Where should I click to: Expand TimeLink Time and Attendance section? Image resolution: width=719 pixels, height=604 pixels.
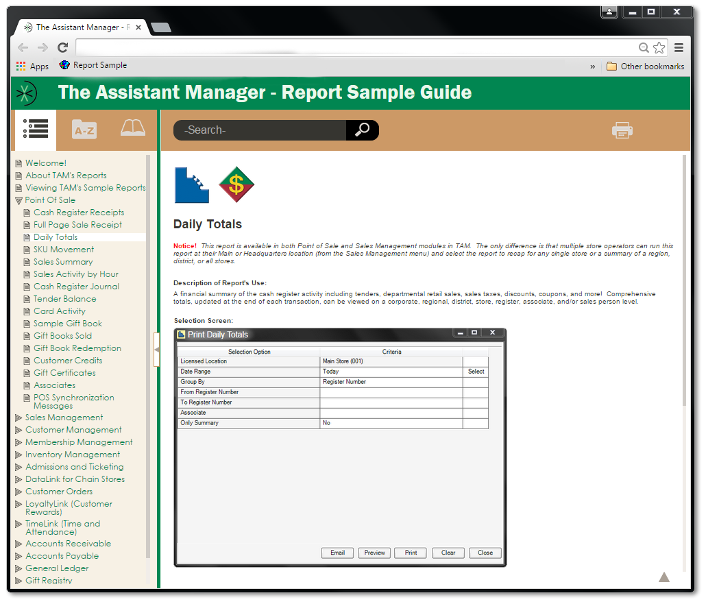pyautogui.click(x=19, y=524)
